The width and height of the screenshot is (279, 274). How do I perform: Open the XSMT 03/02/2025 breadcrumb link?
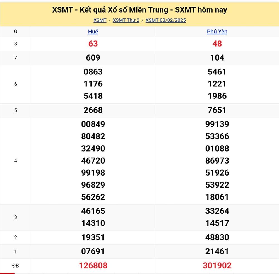click(x=165, y=20)
